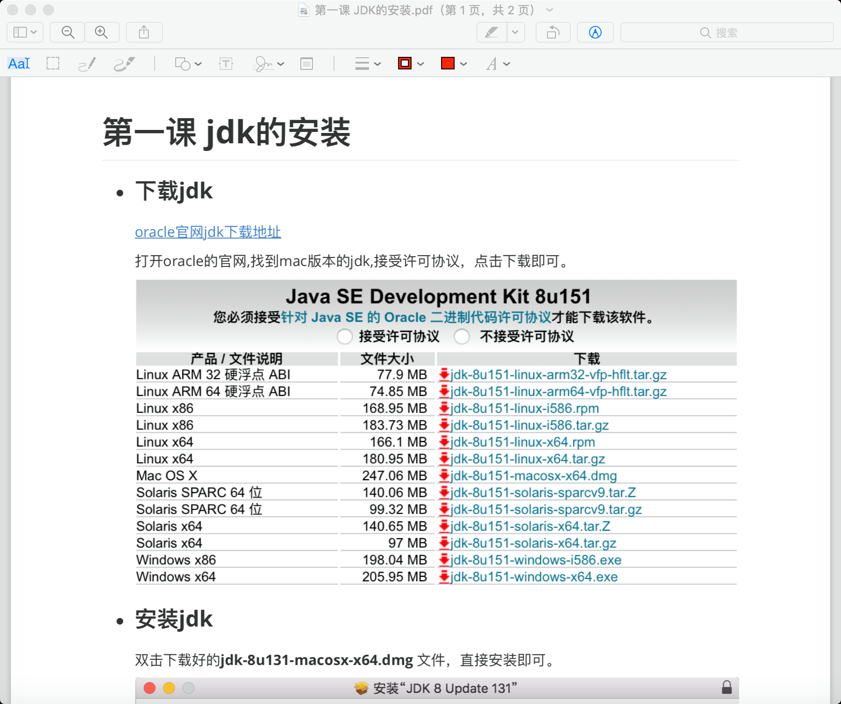Zoom in on the PDF page
The height and width of the screenshot is (704, 841).
[x=102, y=32]
